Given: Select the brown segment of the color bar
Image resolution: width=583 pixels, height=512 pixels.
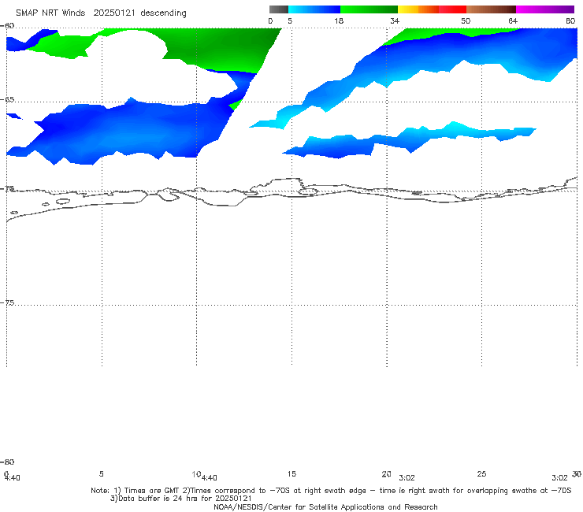Looking at the screenshot, I should (491, 9).
